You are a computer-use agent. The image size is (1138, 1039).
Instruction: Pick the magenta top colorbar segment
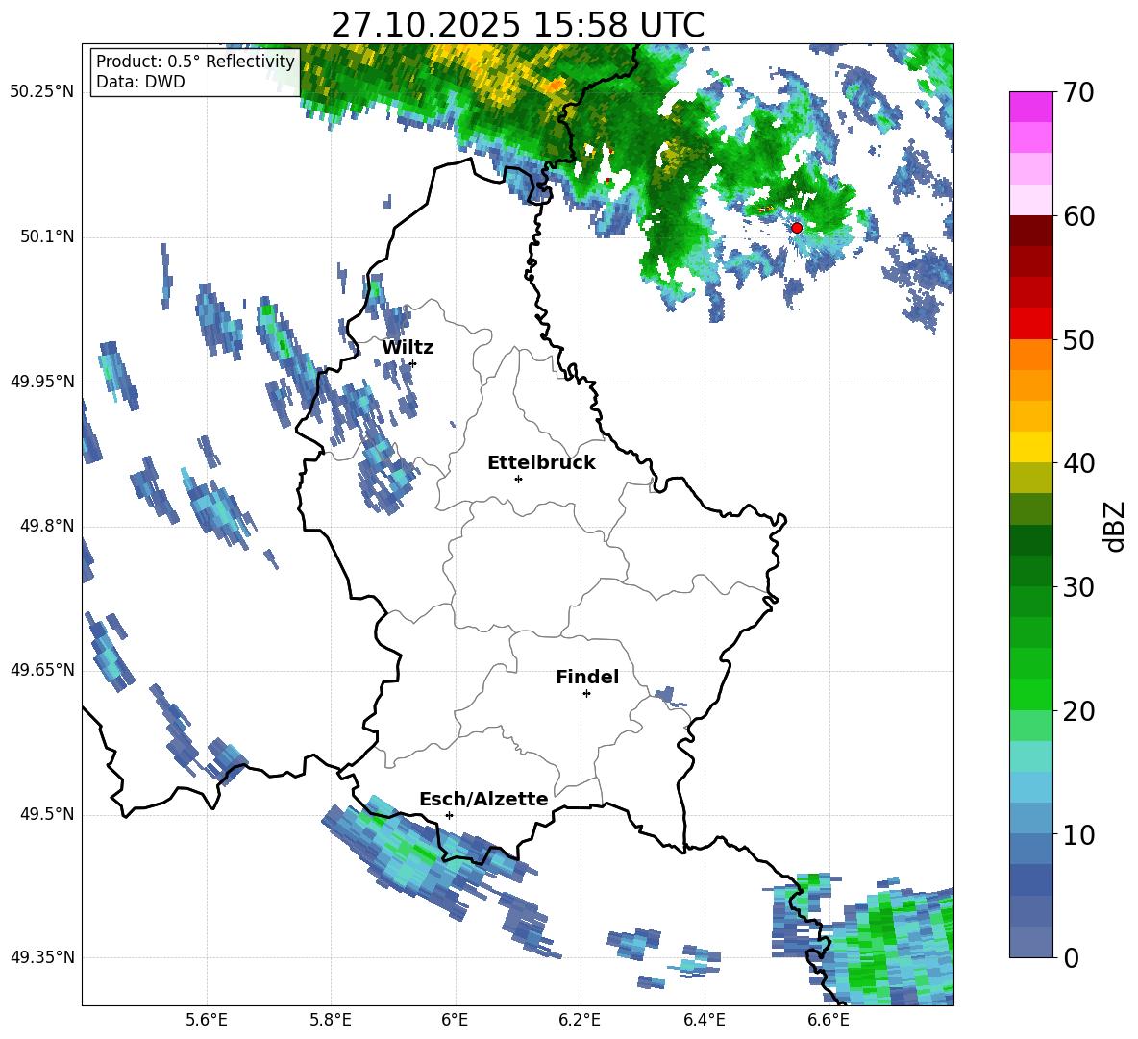[x=1030, y=108]
